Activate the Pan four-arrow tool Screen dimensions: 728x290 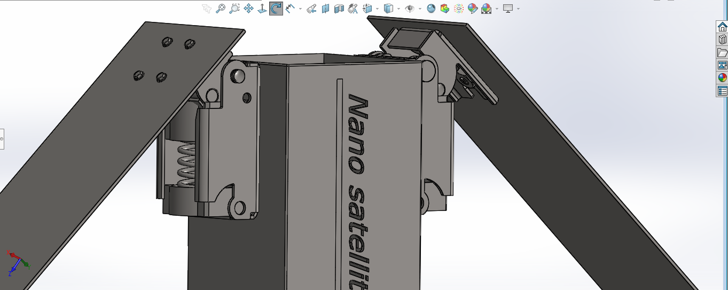(x=248, y=9)
